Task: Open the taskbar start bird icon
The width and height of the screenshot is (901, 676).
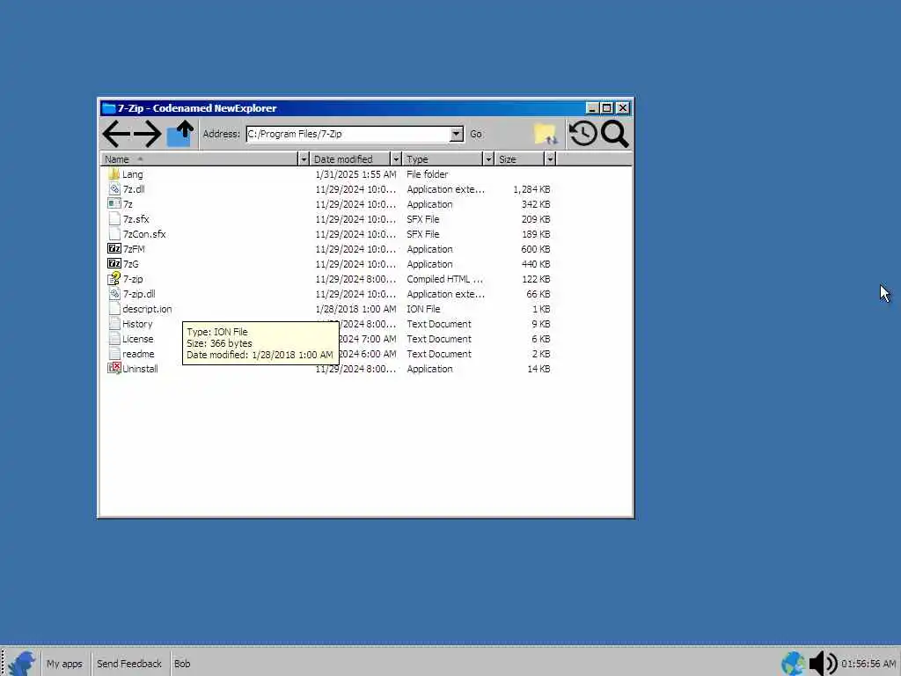Action: (22, 664)
